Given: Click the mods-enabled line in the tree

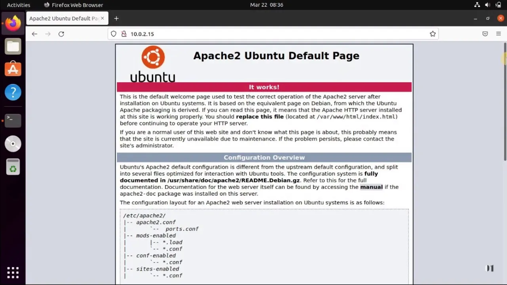Looking at the screenshot, I should [x=156, y=236].
